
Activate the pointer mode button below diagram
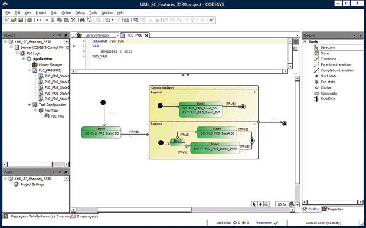pyautogui.click(x=254, y=204)
